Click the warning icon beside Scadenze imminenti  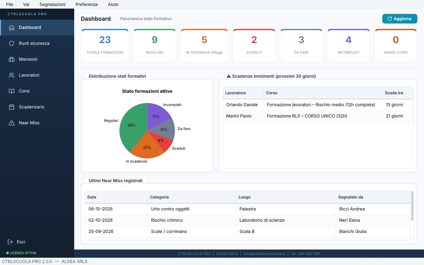229,76
